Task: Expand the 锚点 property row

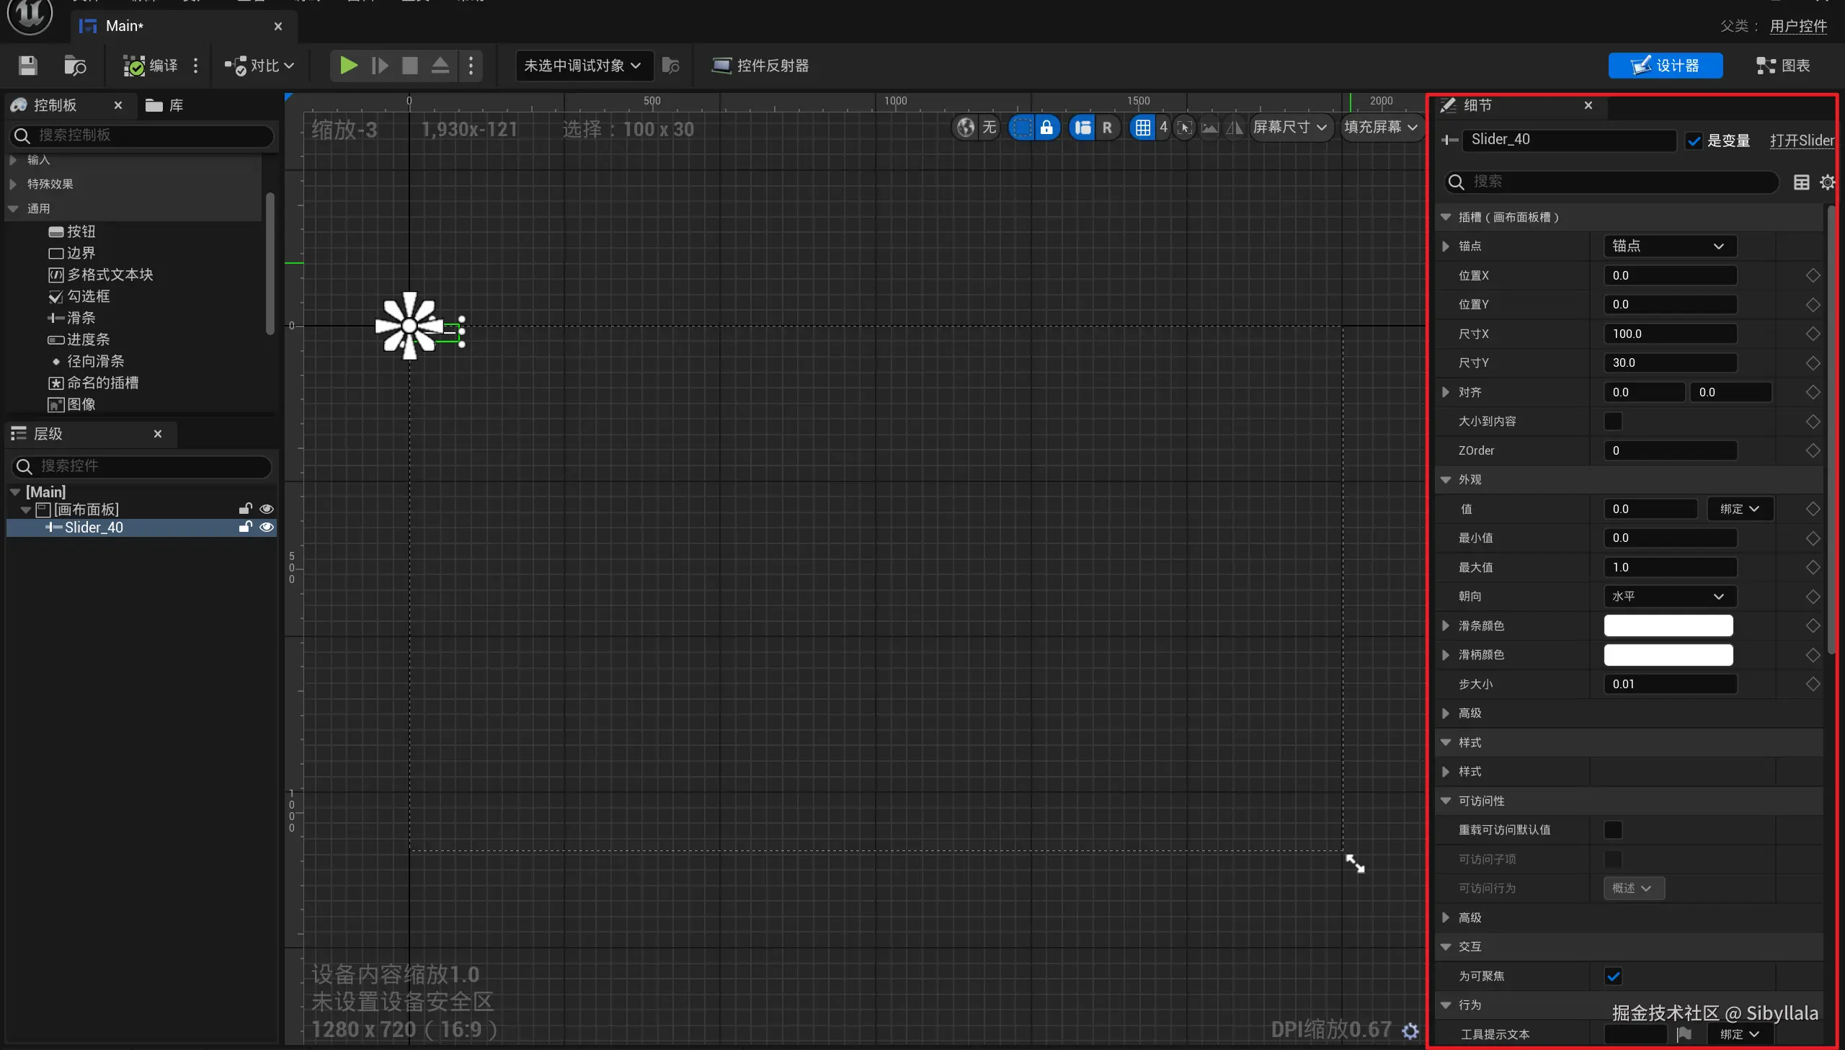Action: [x=1446, y=246]
